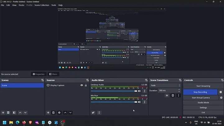This screenshot has height=126, width=224.
Task: Show hidden tray icons chevron
Action: point(186,123)
